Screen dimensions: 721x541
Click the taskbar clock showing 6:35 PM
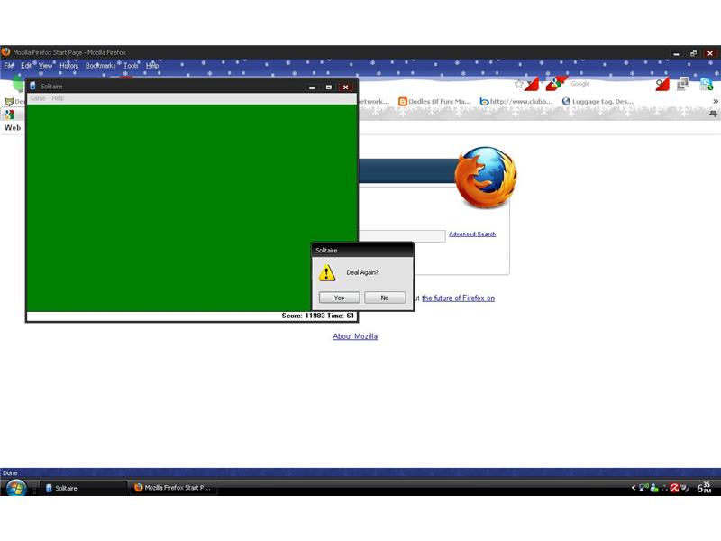point(704,488)
